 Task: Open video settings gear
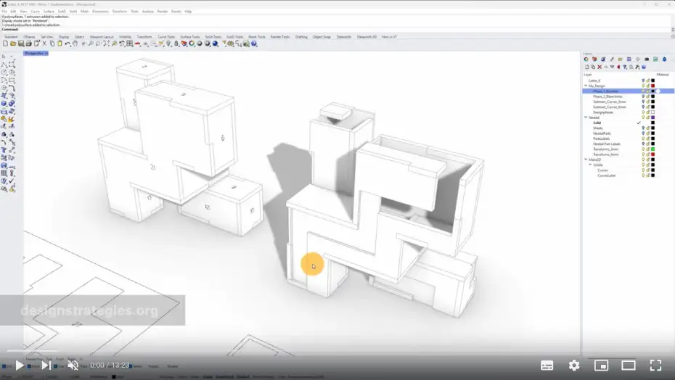(574, 365)
